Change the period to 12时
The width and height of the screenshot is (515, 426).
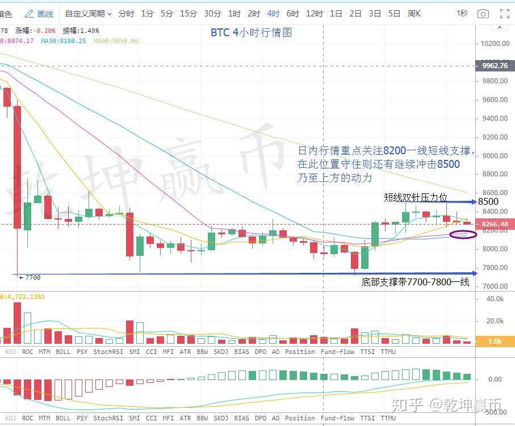pos(314,14)
